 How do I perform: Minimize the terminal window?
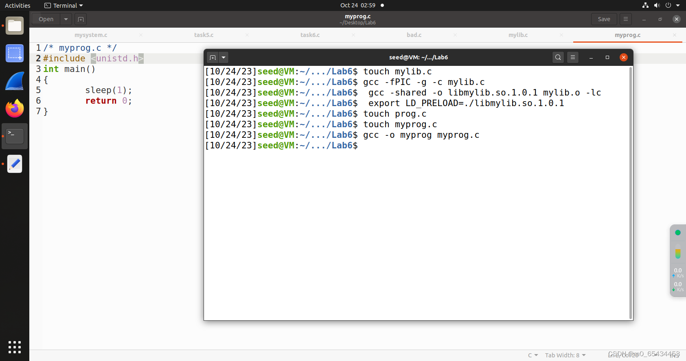(x=591, y=57)
